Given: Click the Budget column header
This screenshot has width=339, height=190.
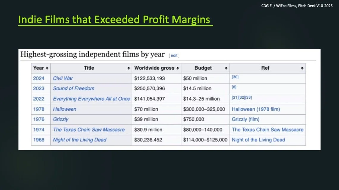Looking at the screenshot, I should coord(205,68).
